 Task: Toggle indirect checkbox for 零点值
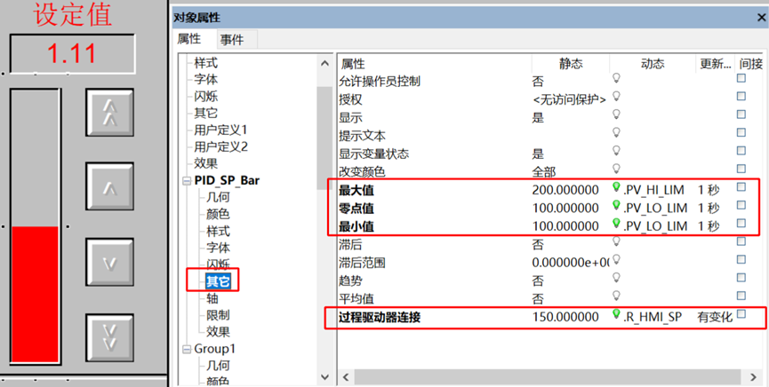point(741,205)
